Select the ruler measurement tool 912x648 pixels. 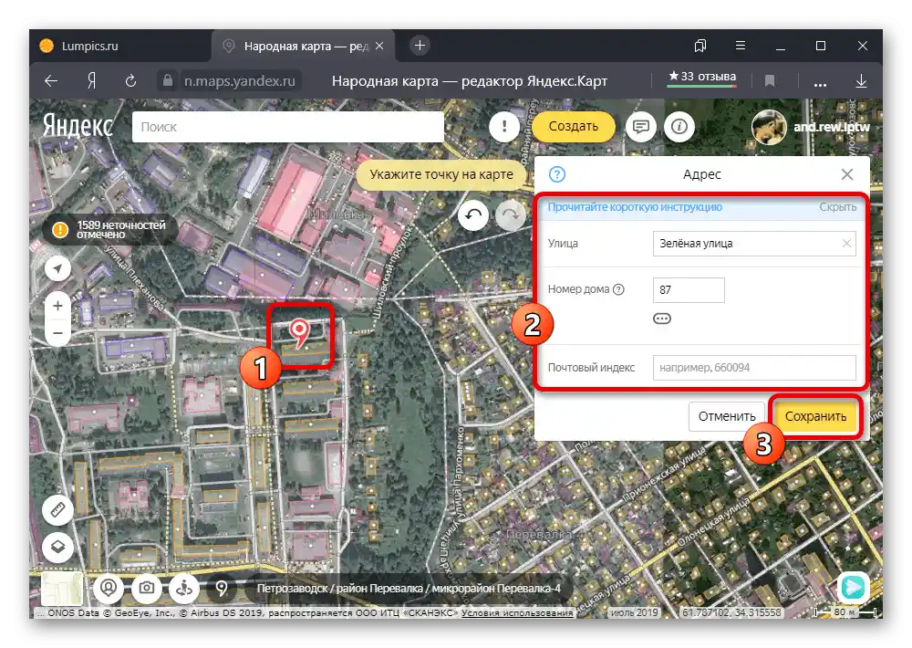[57, 510]
